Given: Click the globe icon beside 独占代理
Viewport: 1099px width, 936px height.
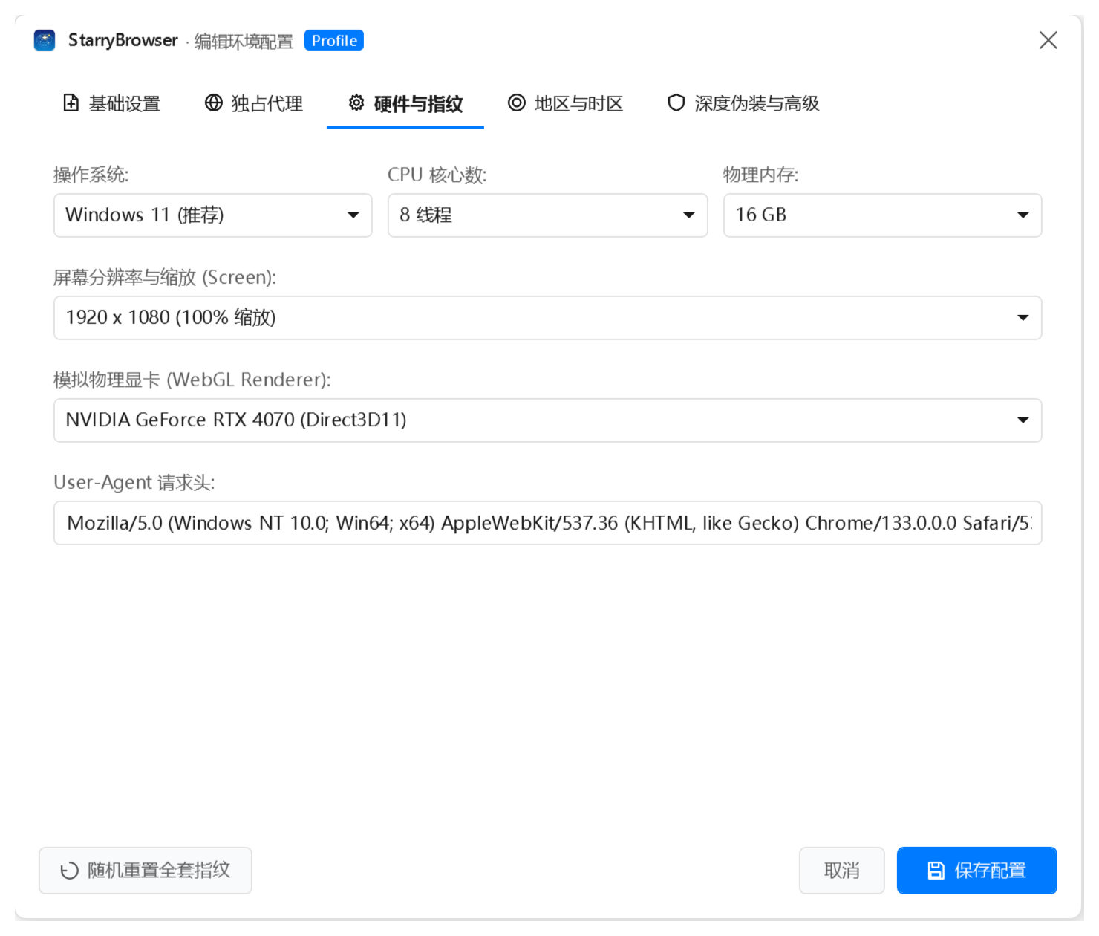Looking at the screenshot, I should 214,103.
